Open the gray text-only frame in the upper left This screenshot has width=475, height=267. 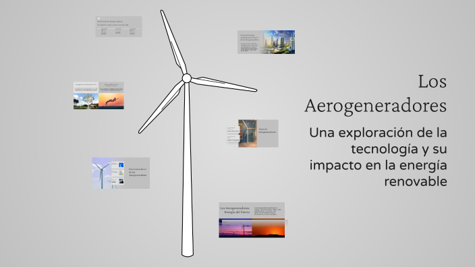click(x=119, y=27)
